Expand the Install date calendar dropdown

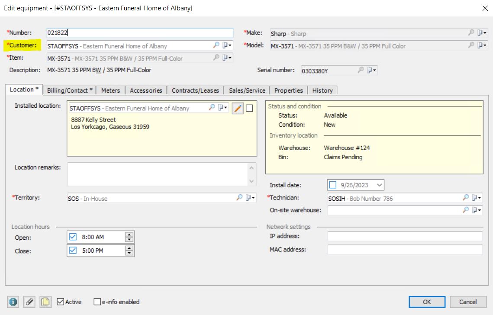380,185
